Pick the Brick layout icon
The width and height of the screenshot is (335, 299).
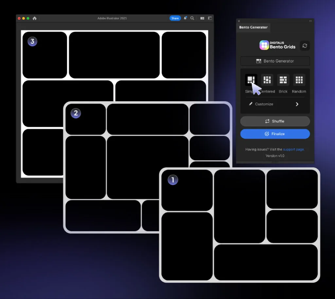[283, 80]
